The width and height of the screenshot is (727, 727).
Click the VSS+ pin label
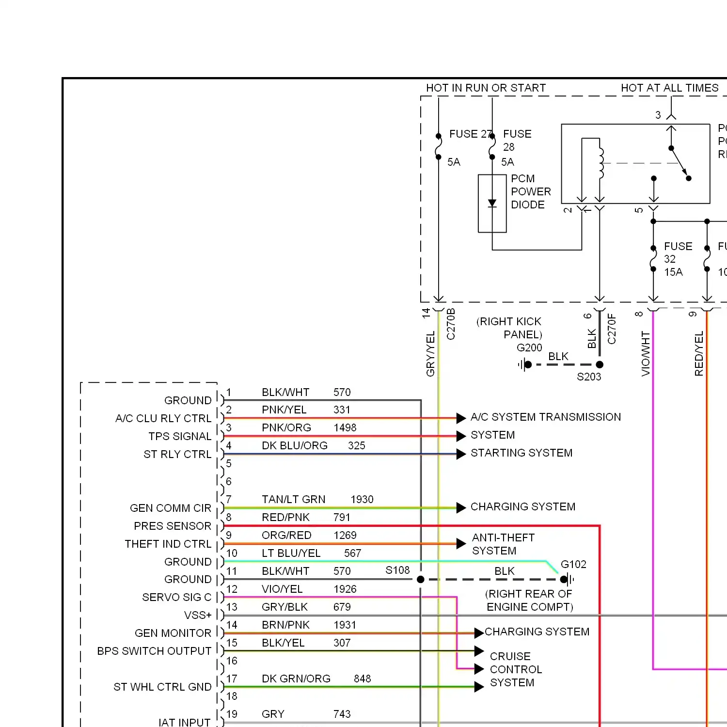click(198, 615)
